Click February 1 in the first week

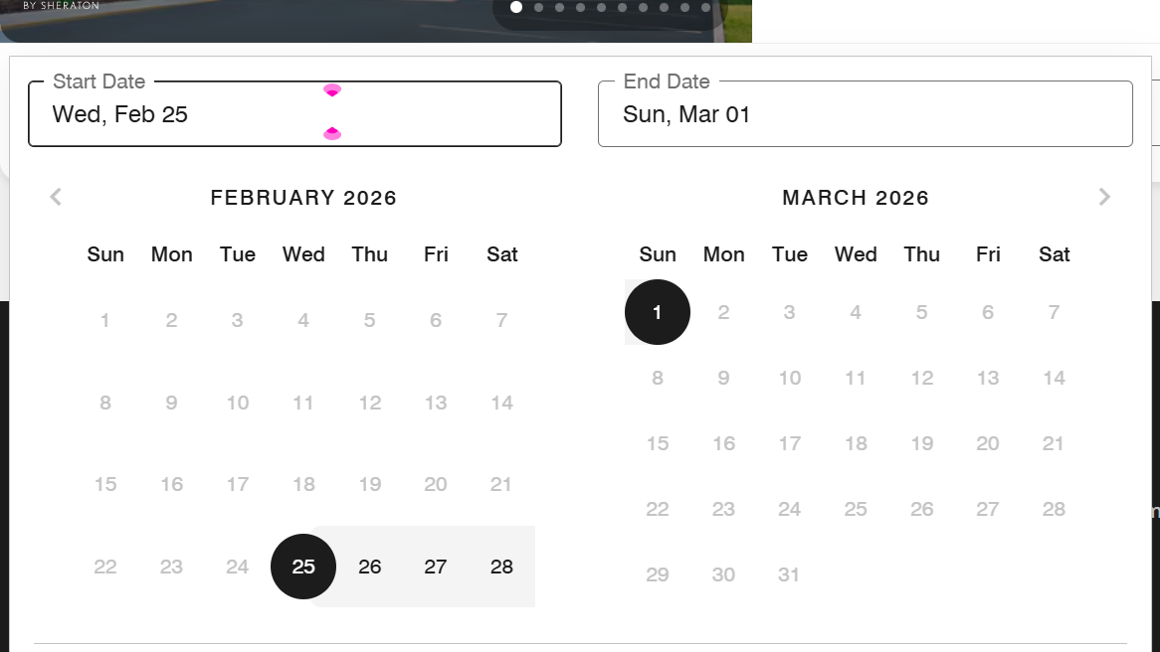pyautogui.click(x=105, y=320)
